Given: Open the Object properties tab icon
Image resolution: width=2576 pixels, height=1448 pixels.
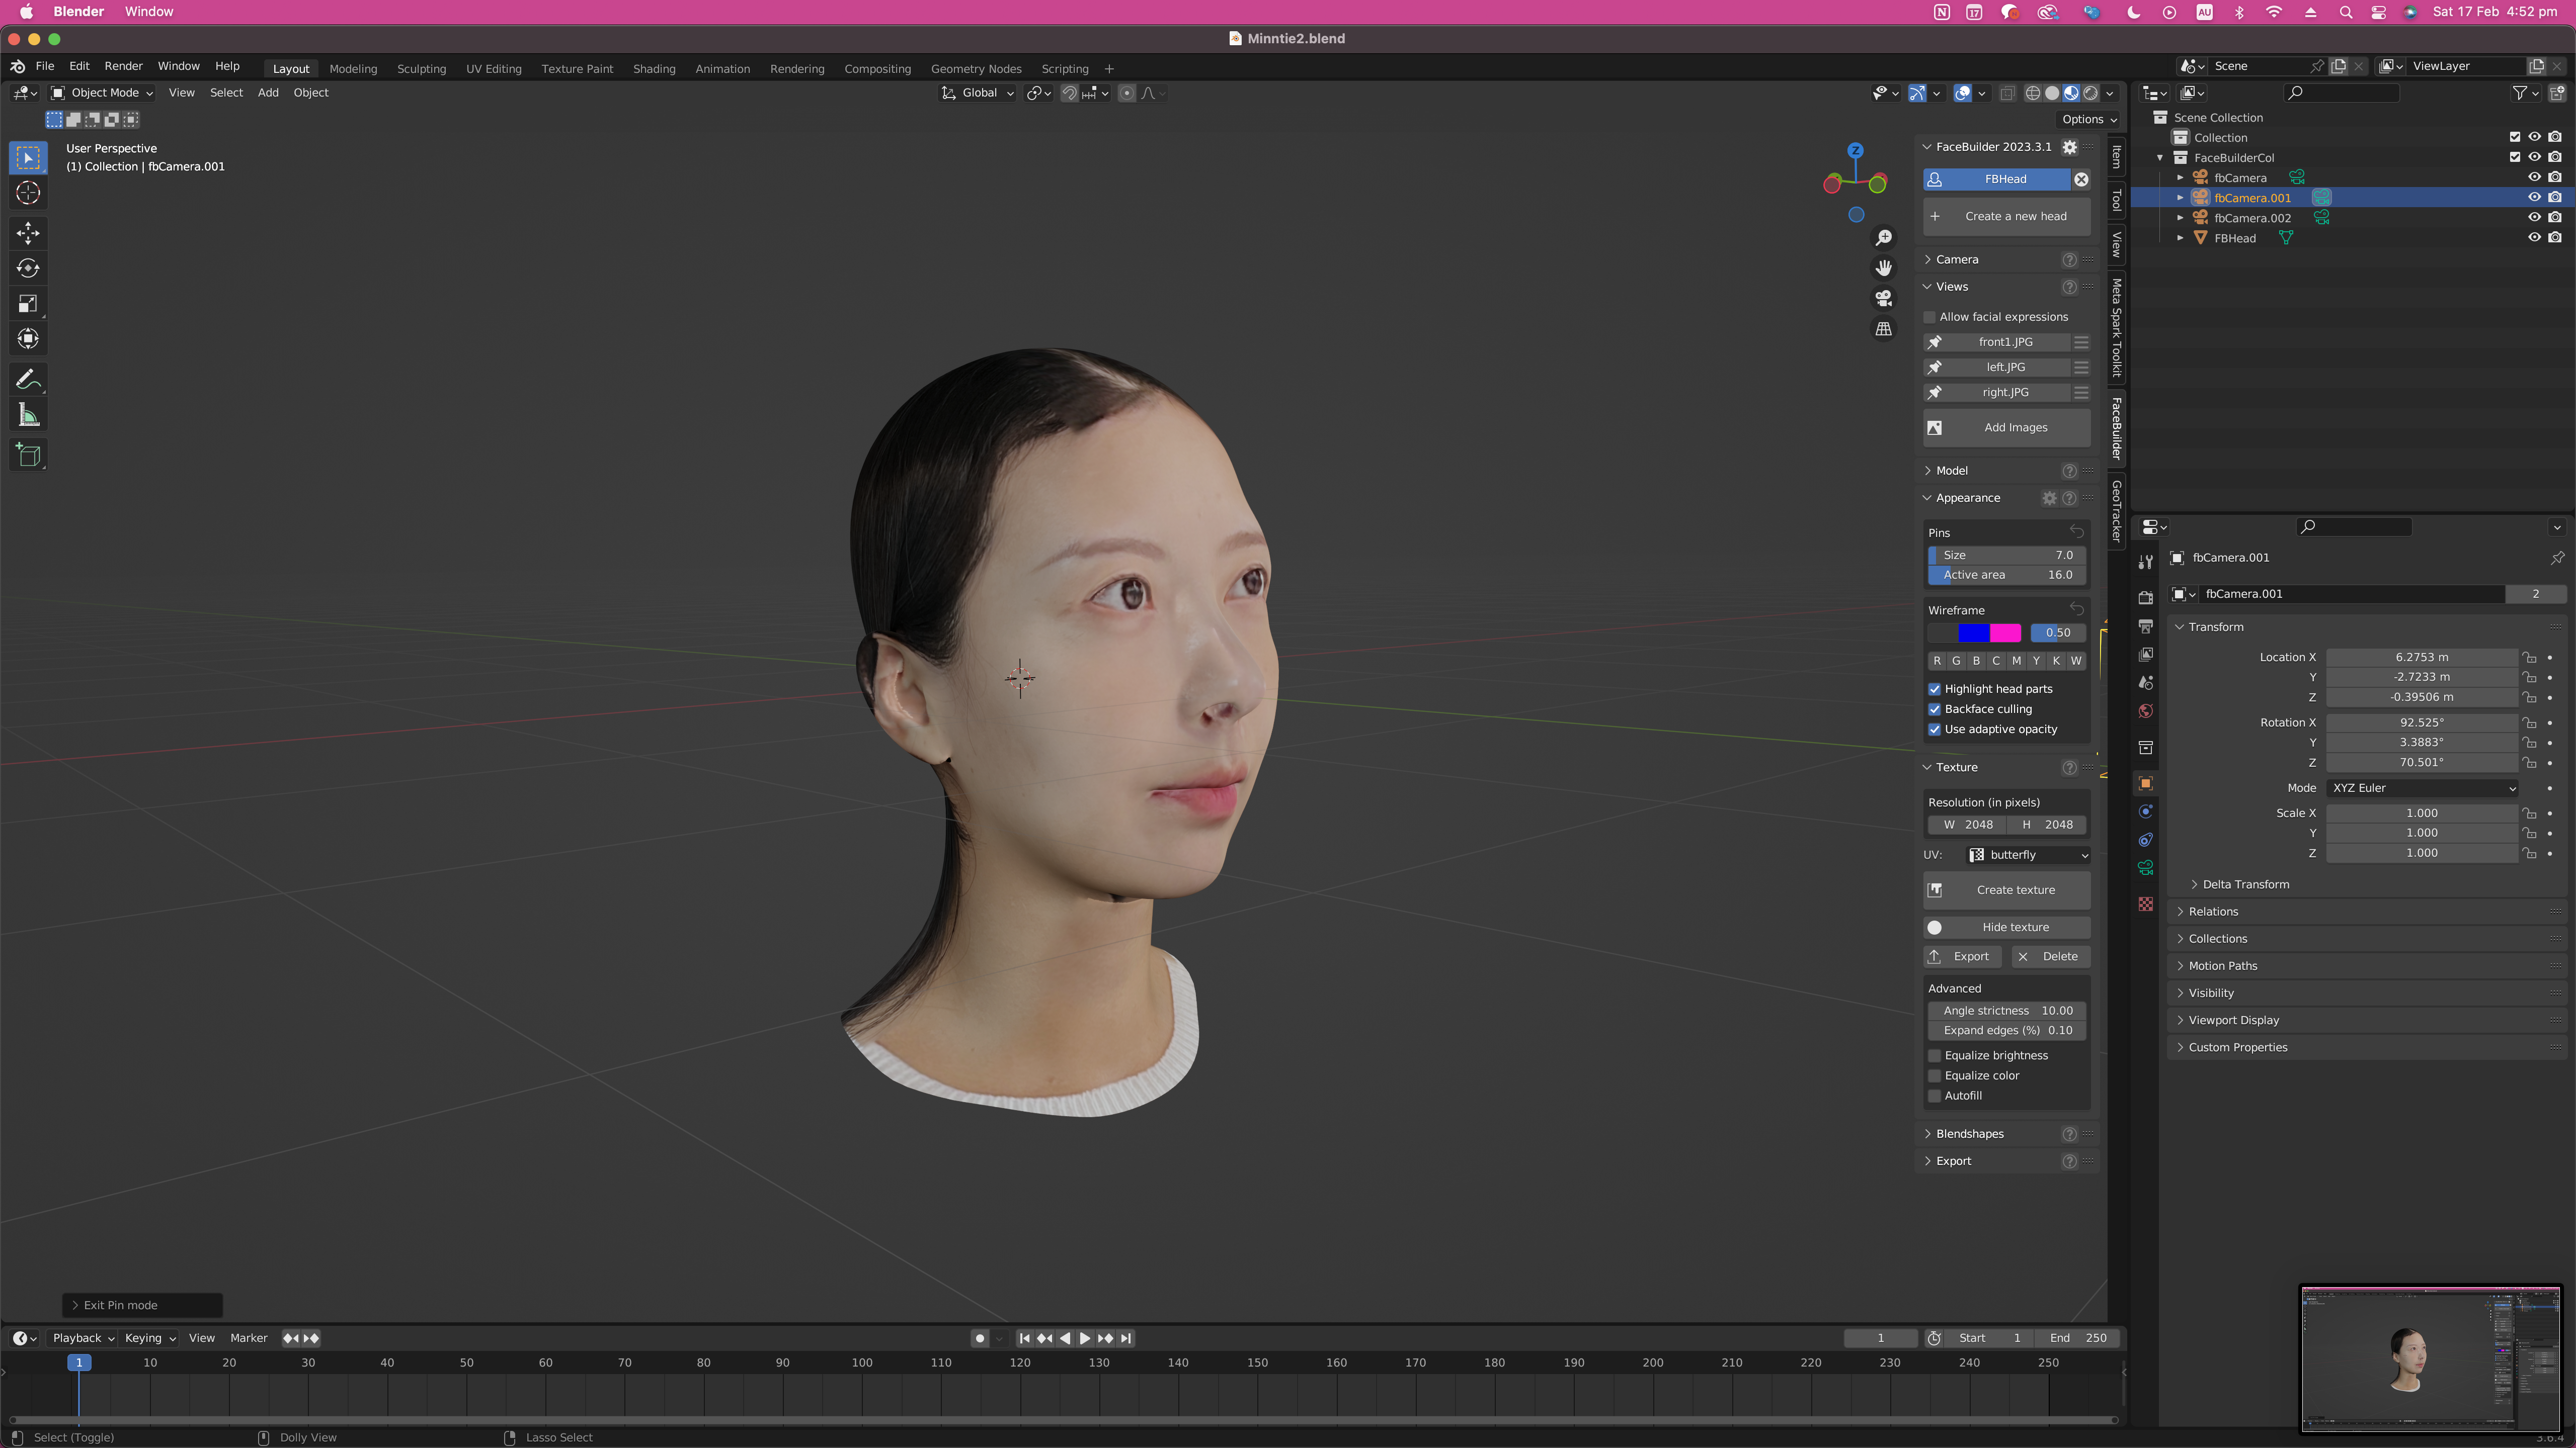Looking at the screenshot, I should pyautogui.click(x=2145, y=783).
